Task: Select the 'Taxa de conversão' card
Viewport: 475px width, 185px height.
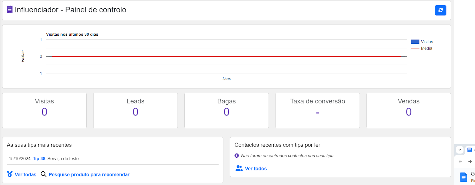Action: pos(318,110)
